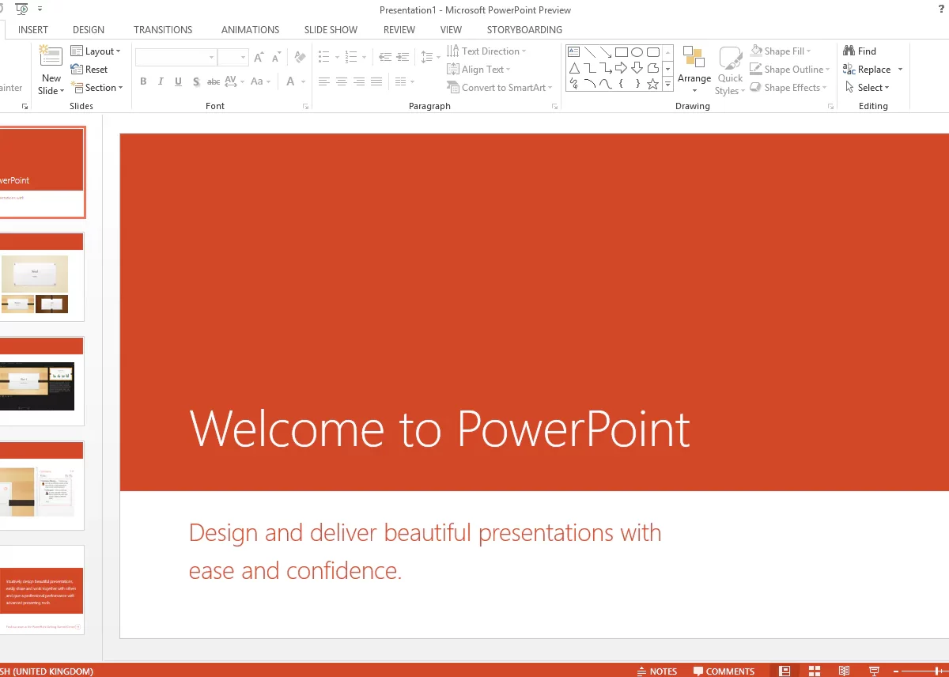The width and height of the screenshot is (949, 677).
Task: Select the Down Arrow shape
Action: coord(637,68)
